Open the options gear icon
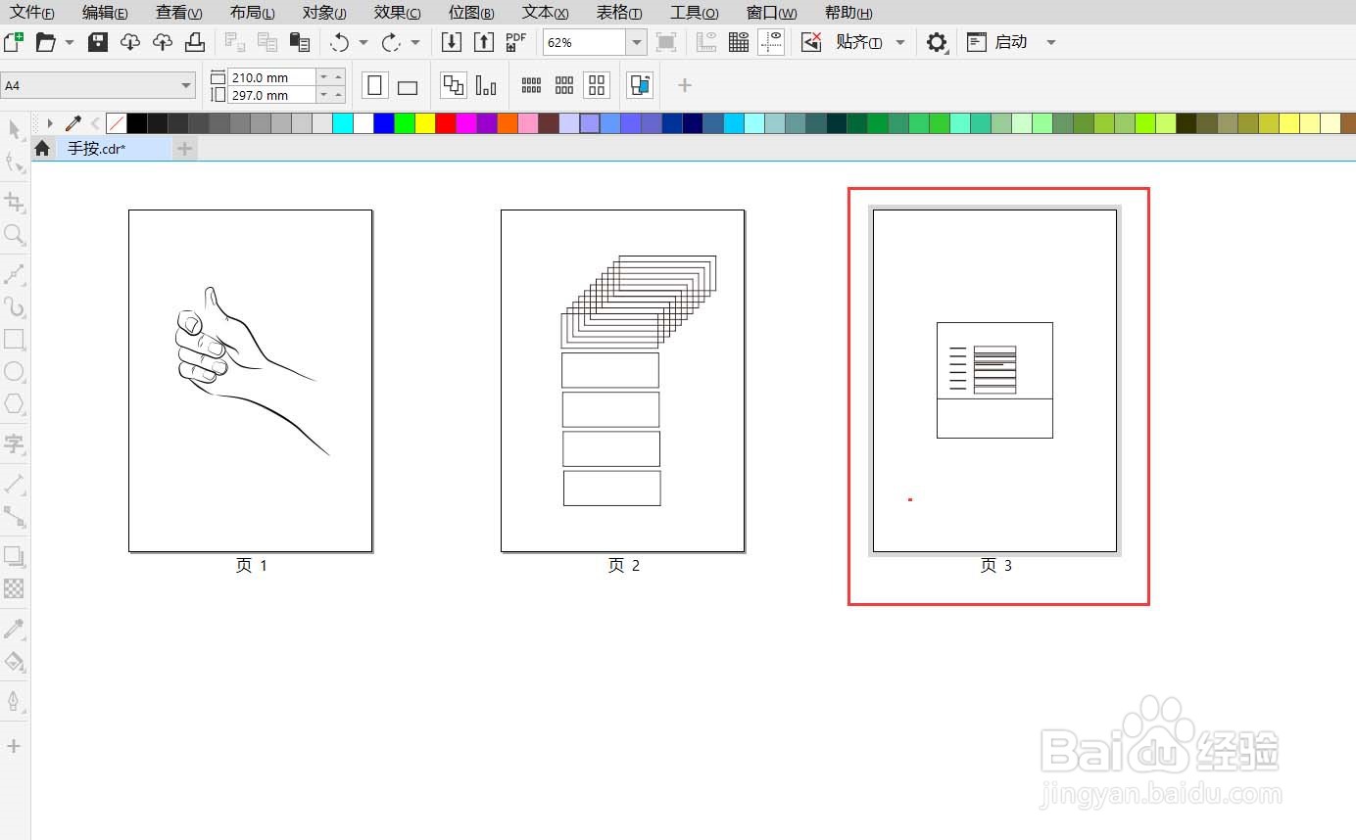The image size is (1356, 840). pos(937,42)
